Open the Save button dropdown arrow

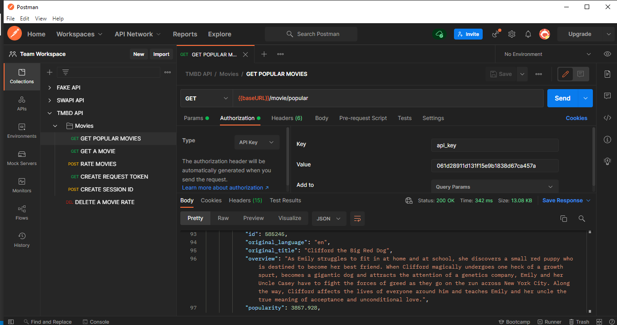point(522,74)
